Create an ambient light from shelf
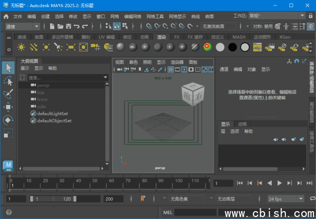Screen dimensions: 316x219 [x=21, y=47]
